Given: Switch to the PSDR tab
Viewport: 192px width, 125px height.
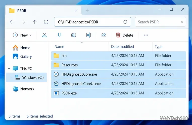Looking at the screenshot, I should tap(43, 11).
